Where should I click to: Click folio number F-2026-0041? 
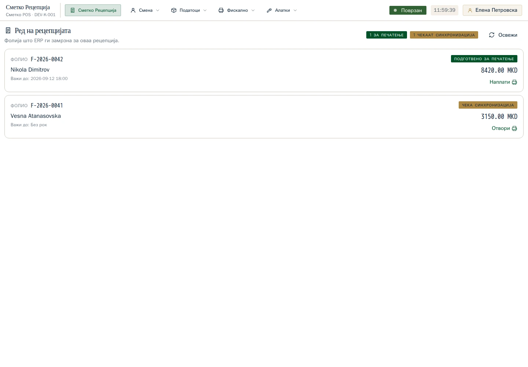pyautogui.click(x=47, y=105)
